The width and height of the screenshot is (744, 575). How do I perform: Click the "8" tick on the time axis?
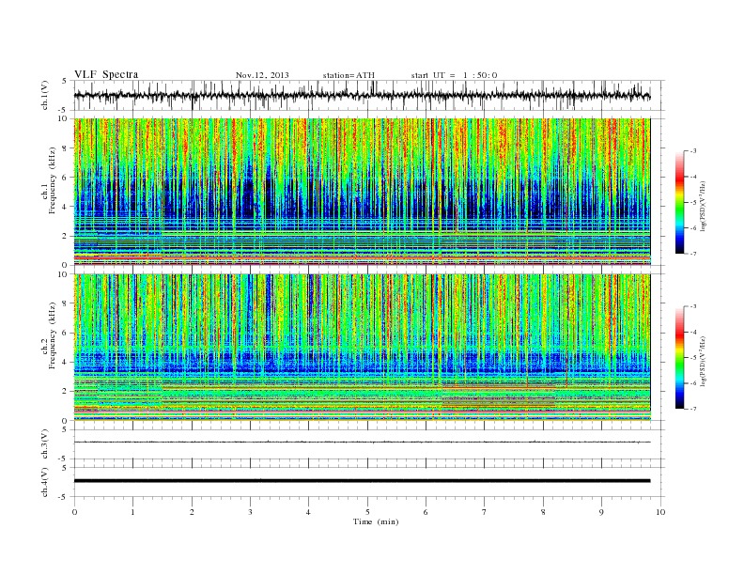point(543,512)
